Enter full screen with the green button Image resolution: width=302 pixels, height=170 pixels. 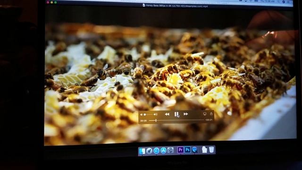[56, 2]
